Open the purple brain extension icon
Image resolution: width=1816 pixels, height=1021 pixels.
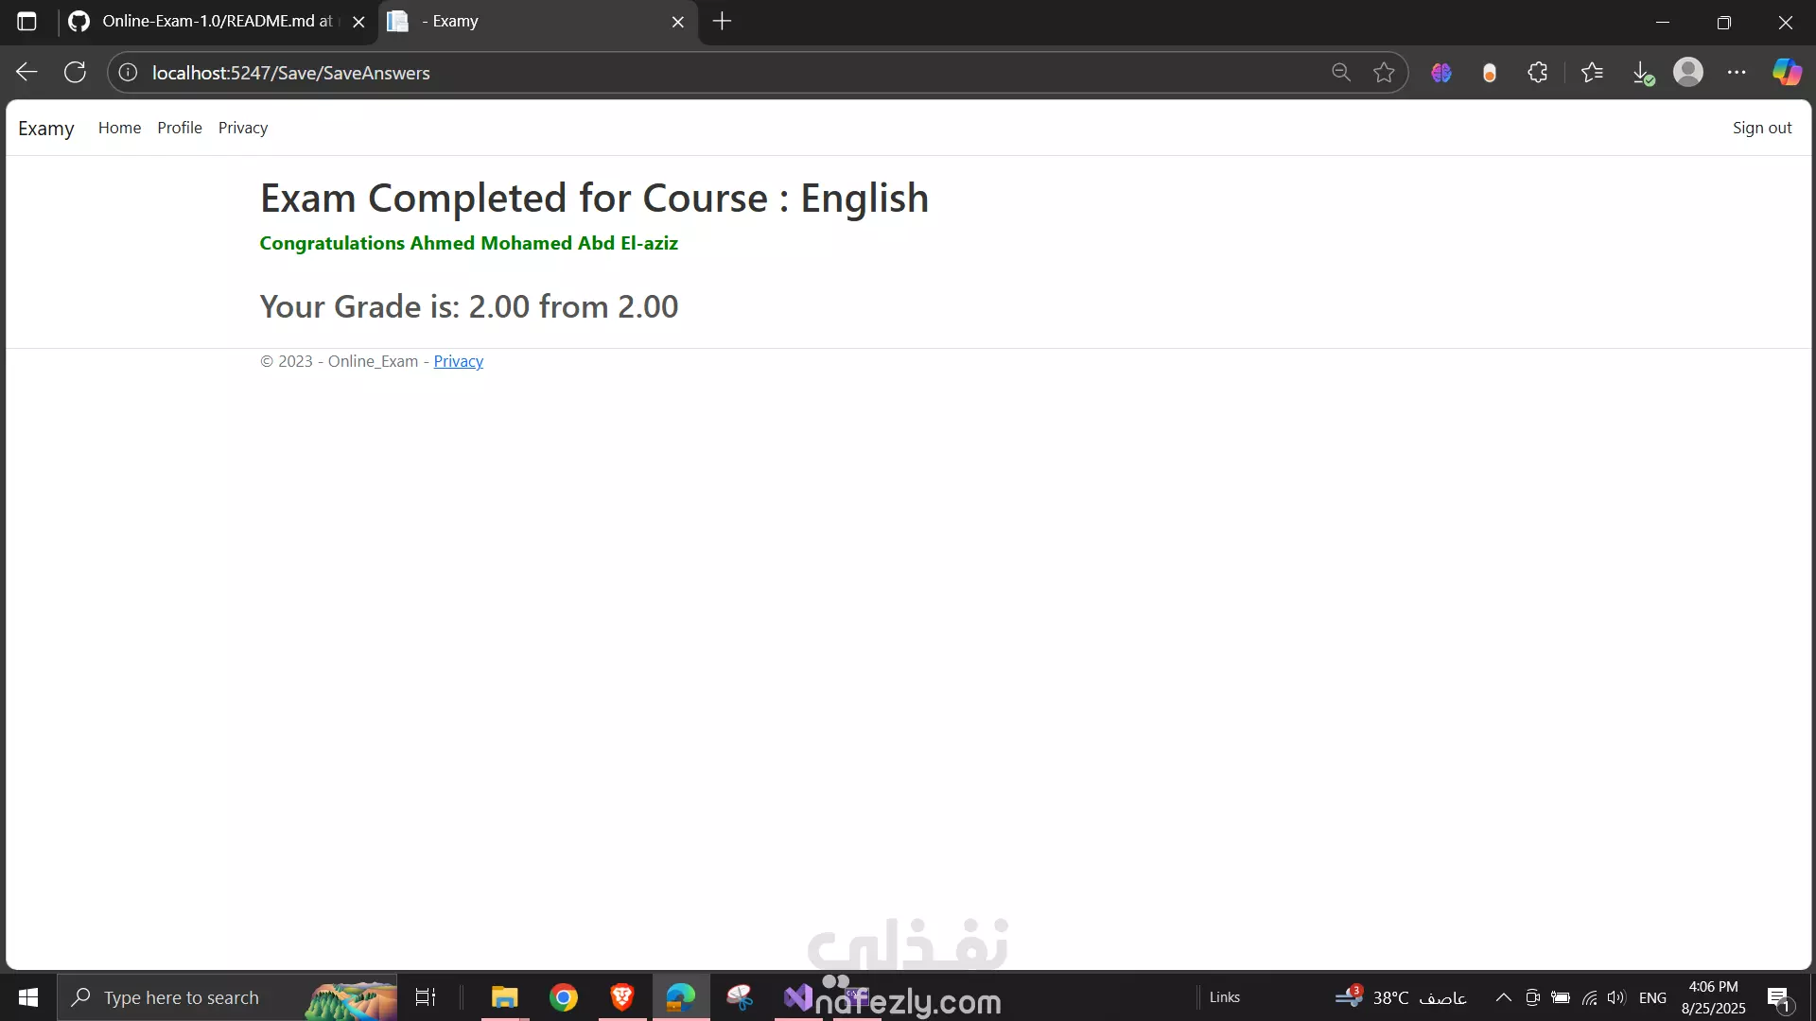(x=1441, y=73)
